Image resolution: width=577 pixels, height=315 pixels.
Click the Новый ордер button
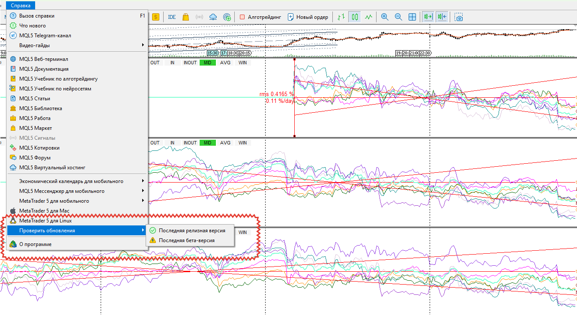point(308,17)
